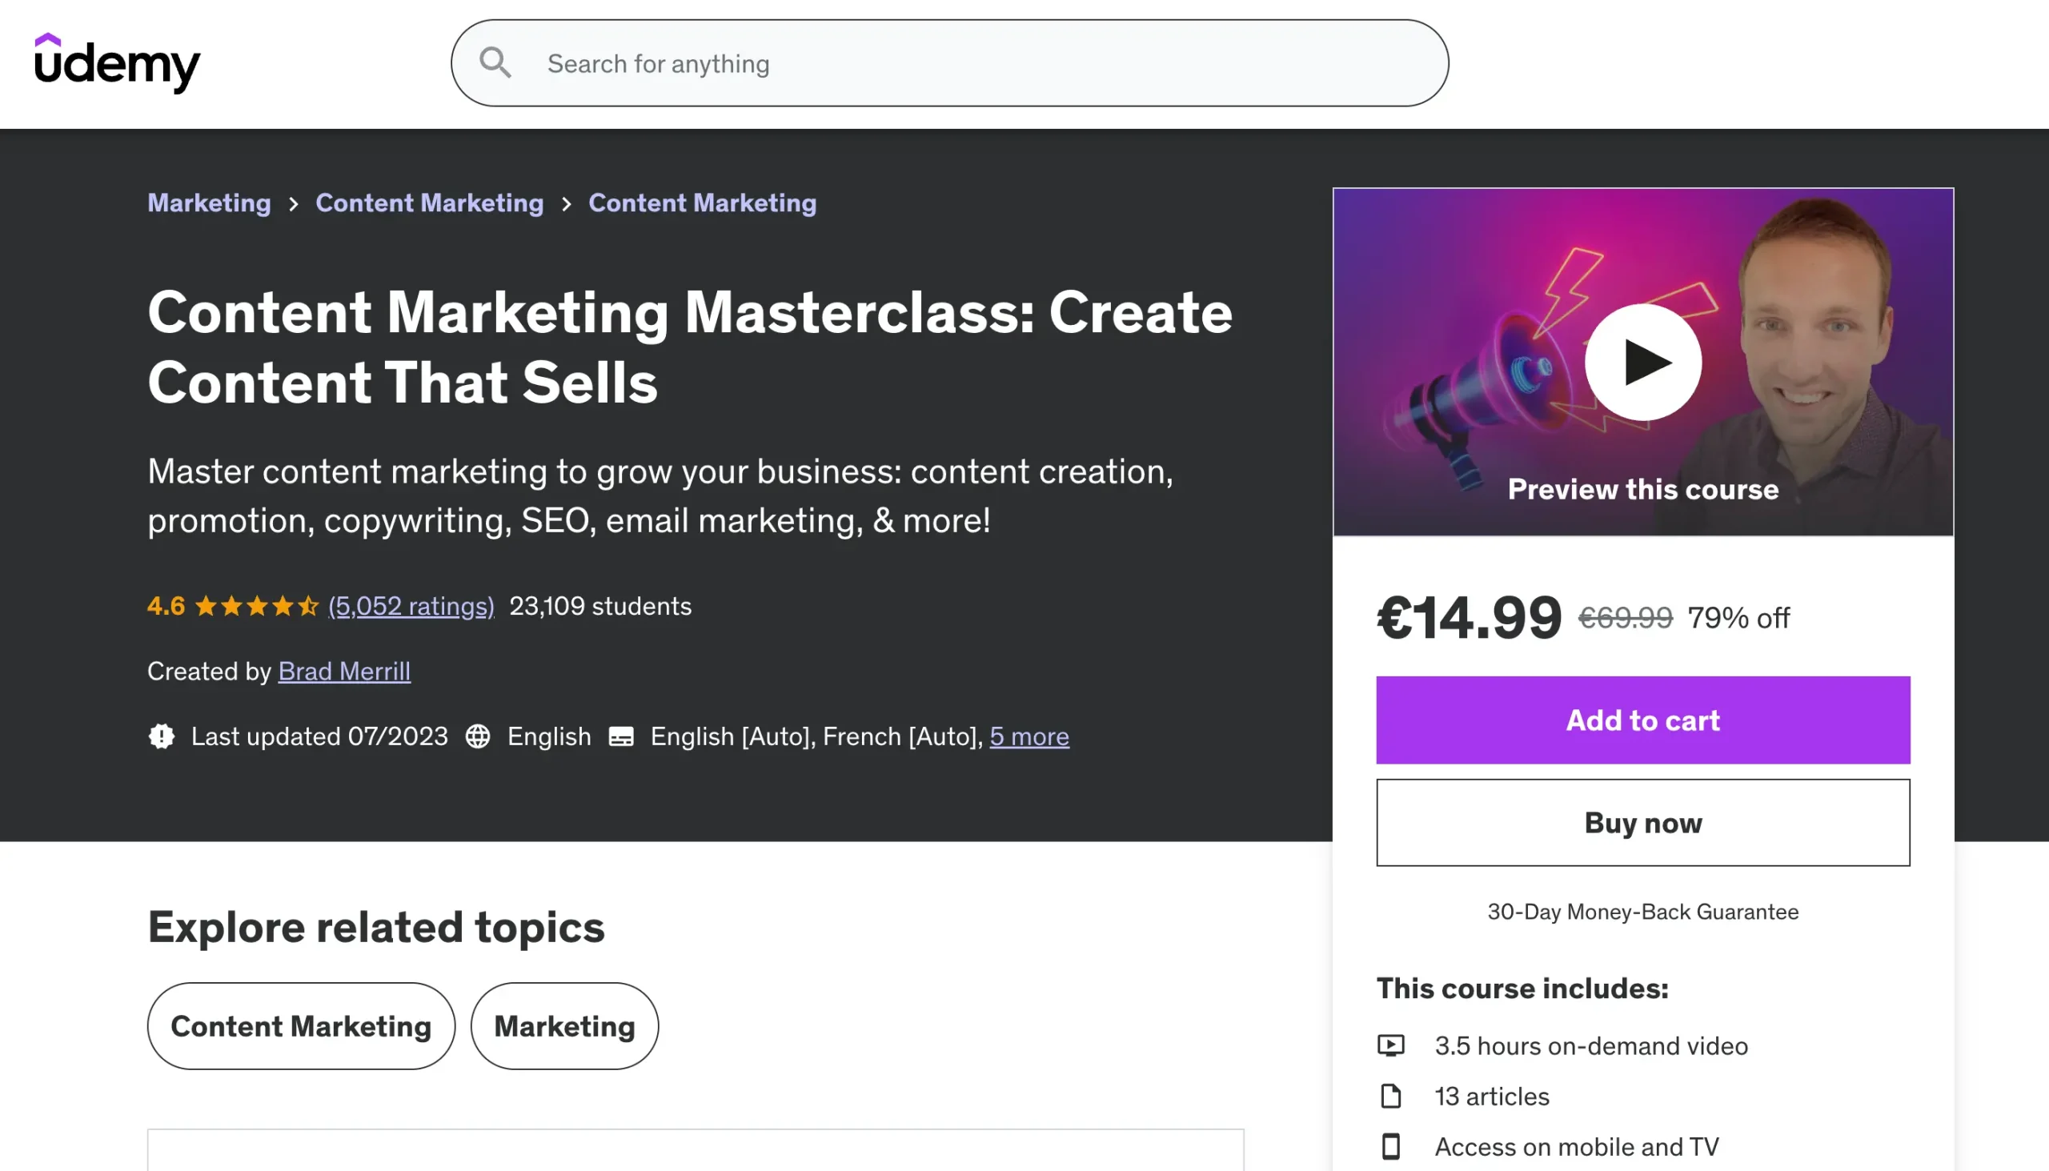Open the Marketing breadcrumb link
The image size is (2049, 1171).
pyautogui.click(x=209, y=203)
